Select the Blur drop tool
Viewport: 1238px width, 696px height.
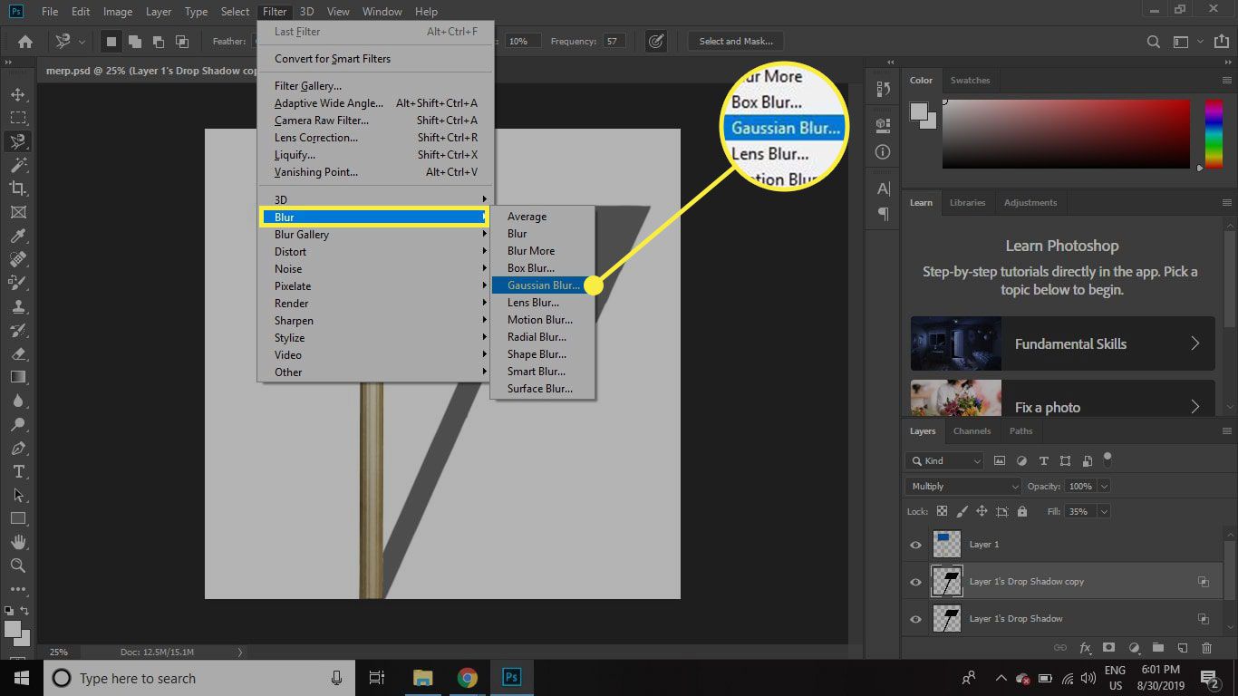17,401
